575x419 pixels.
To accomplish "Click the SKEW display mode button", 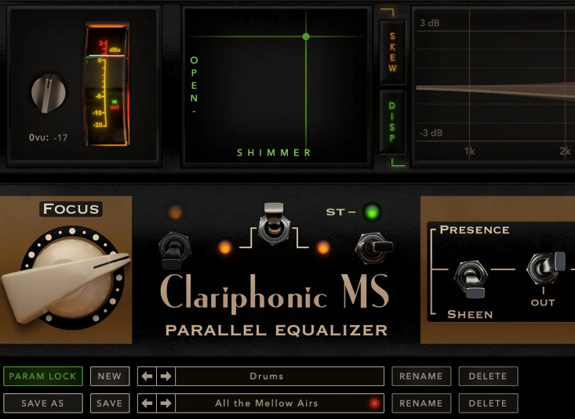I will pyautogui.click(x=393, y=52).
